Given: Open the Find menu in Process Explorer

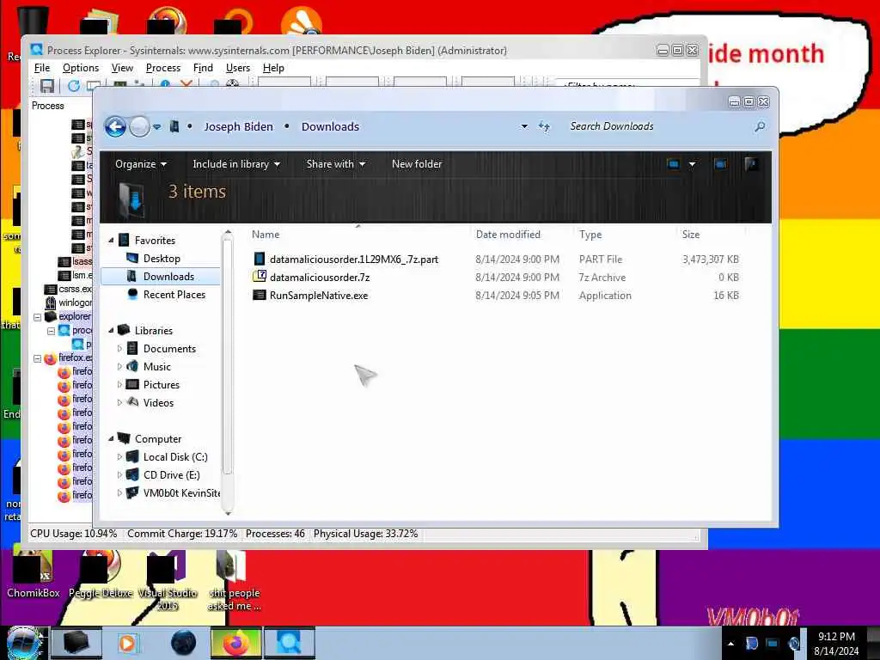Looking at the screenshot, I should click(x=203, y=68).
